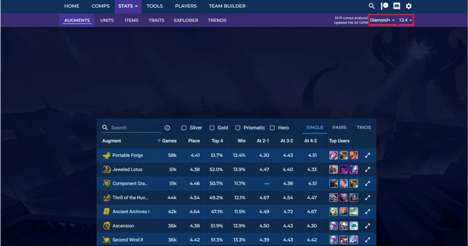Image resolution: width=468 pixels, height=246 pixels.
Task: Click the info icon beside the search field
Action: pyautogui.click(x=167, y=128)
